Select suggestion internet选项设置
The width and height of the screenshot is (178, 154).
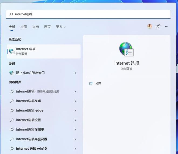click(x=44, y=120)
